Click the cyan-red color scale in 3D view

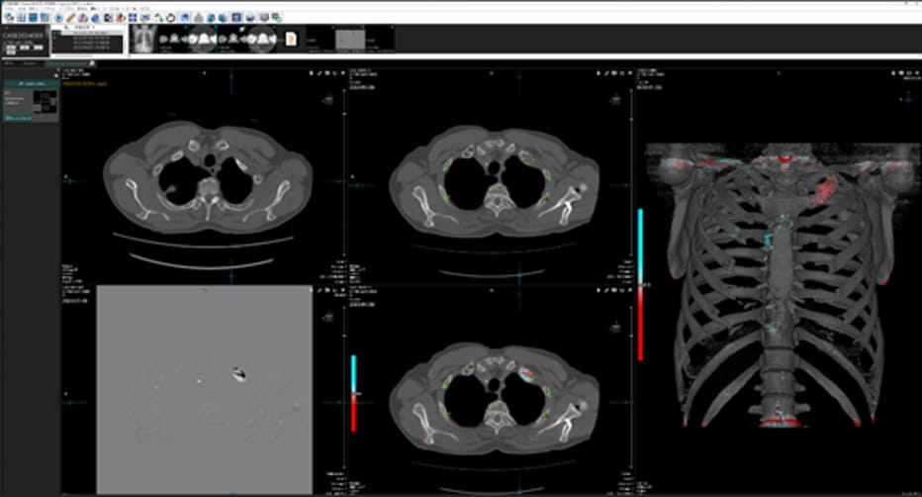(x=640, y=285)
